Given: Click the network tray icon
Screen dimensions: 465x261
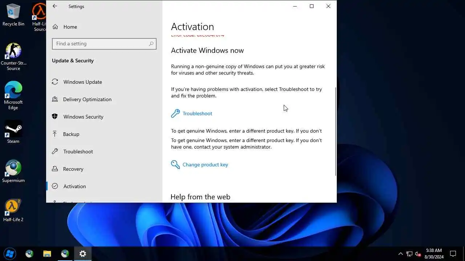Looking at the screenshot, I should [x=409, y=254].
